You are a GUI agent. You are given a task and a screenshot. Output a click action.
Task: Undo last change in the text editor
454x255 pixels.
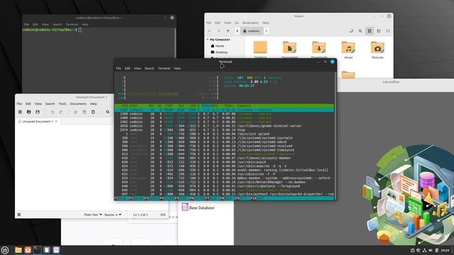point(52,112)
